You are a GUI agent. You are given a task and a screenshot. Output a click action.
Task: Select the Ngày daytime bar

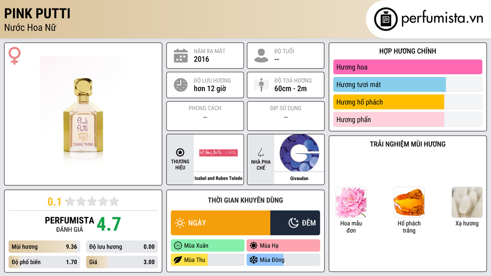[x=221, y=223]
